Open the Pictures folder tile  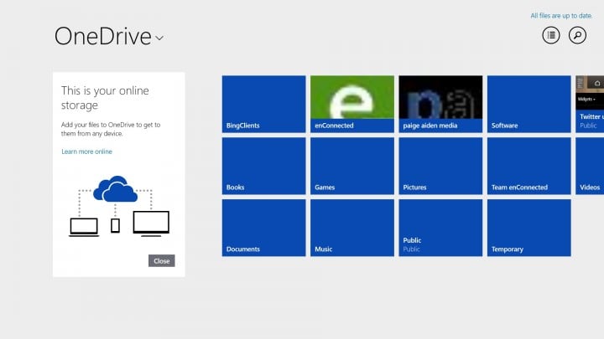tap(440, 166)
